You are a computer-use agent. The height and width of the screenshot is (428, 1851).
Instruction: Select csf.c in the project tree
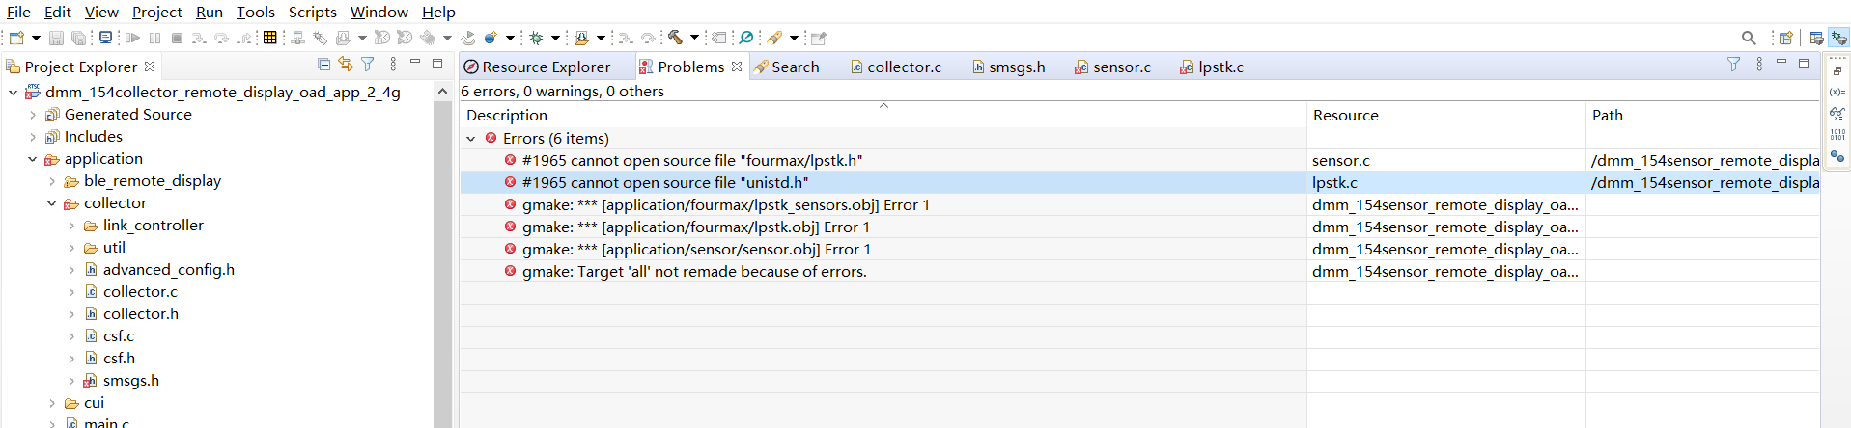click(x=119, y=335)
